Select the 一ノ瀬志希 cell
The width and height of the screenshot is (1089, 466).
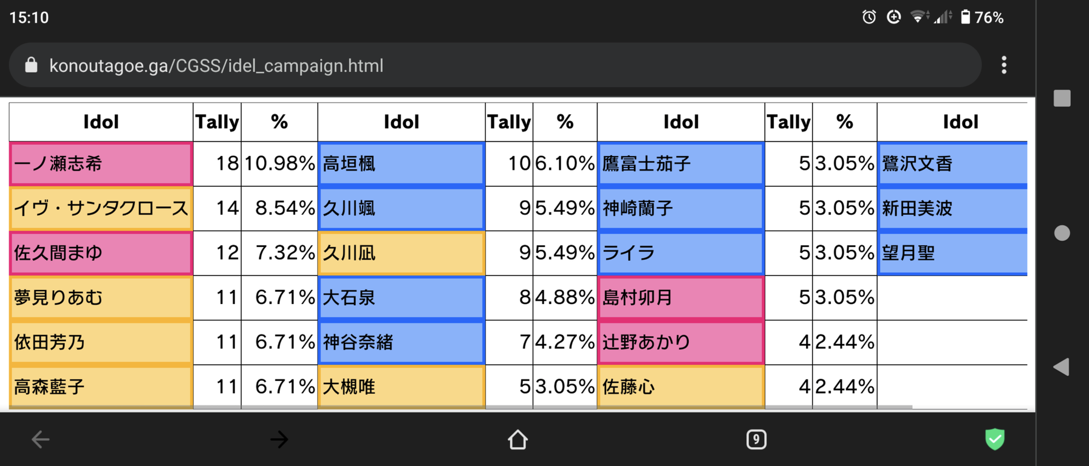pyautogui.click(x=101, y=164)
